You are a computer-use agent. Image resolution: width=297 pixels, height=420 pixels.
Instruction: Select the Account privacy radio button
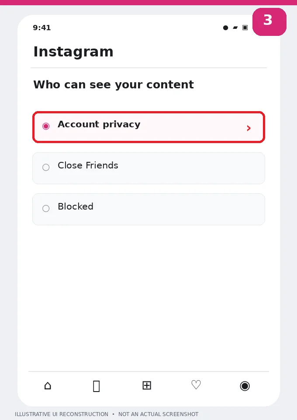point(46,126)
